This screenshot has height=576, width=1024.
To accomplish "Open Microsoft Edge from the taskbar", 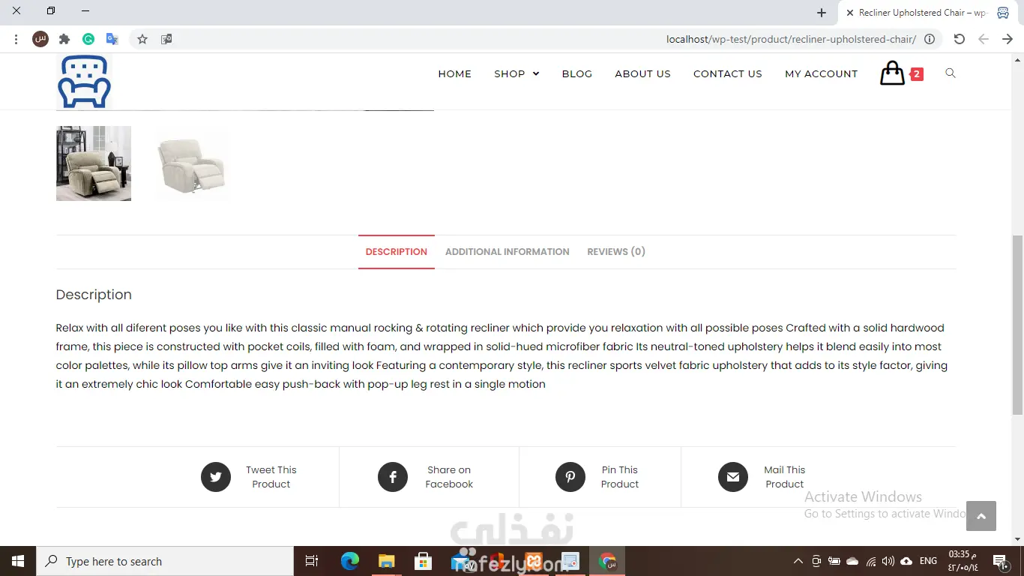I will (x=350, y=561).
